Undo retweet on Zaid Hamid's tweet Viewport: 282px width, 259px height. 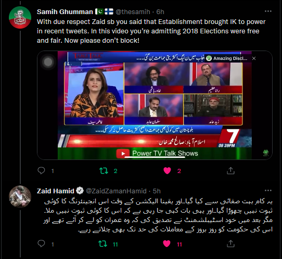(x=103, y=244)
